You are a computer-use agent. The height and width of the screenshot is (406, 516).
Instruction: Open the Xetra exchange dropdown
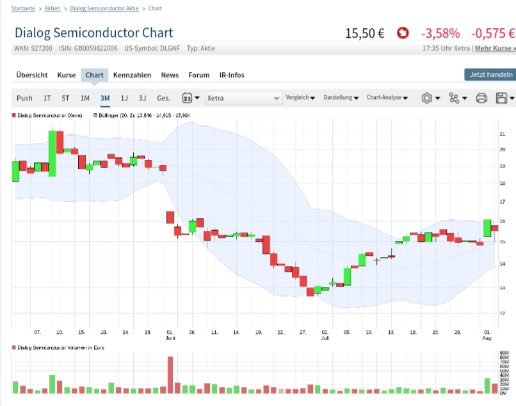tap(243, 98)
